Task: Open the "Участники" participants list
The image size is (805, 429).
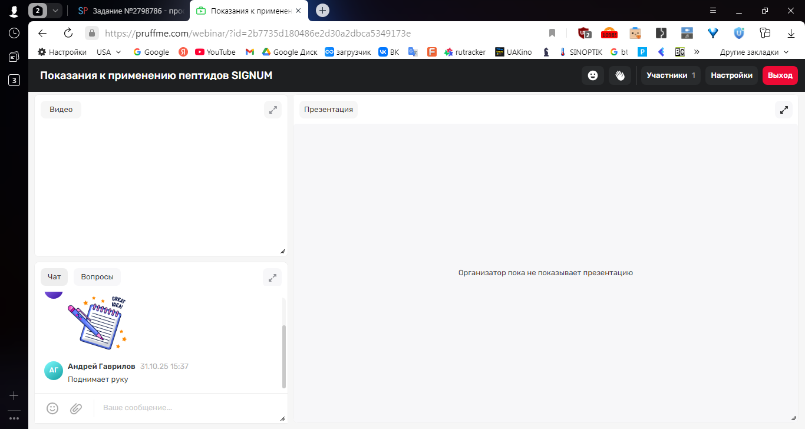Action: (671, 75)
